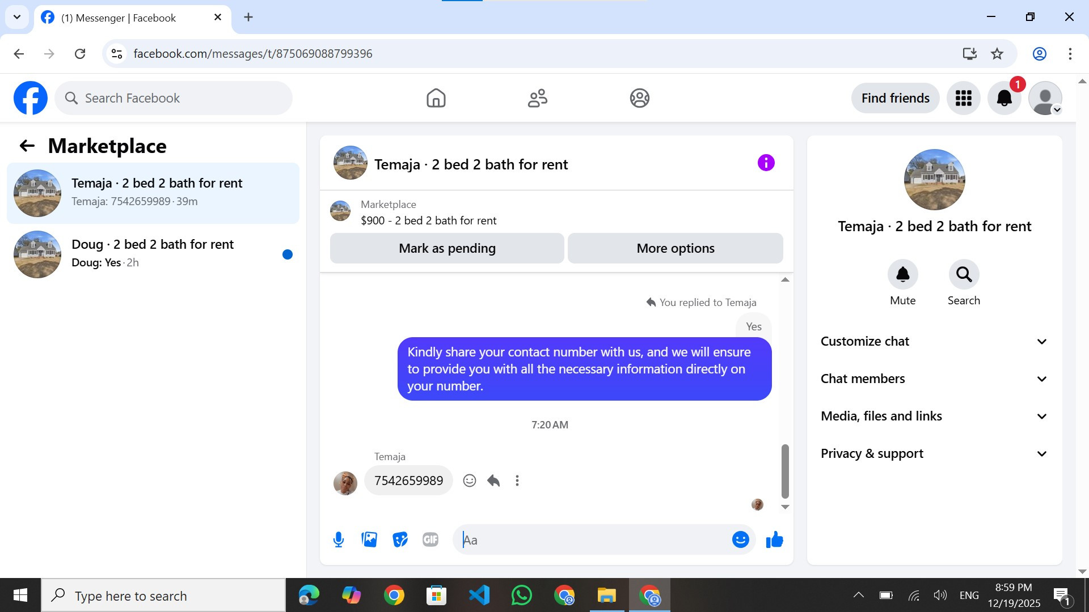Open more options for Temaja's message
Screen dimensions: 1089x612
(517, 481)
